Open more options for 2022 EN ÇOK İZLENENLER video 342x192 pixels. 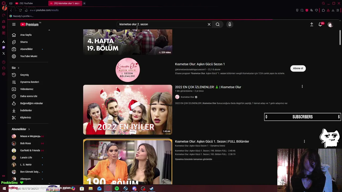pyautogui.click(x=302, y=86)
